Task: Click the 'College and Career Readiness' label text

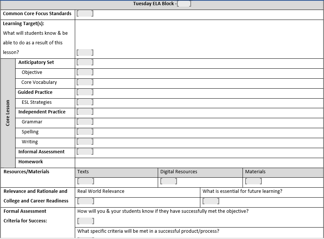Action: (x=36, y=201)
